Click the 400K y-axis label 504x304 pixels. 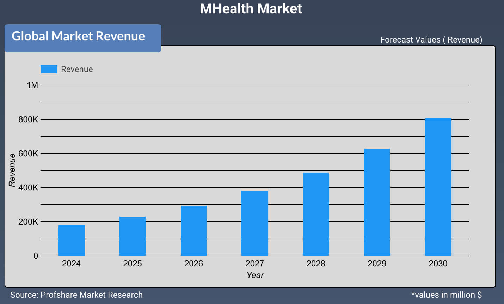28,188
